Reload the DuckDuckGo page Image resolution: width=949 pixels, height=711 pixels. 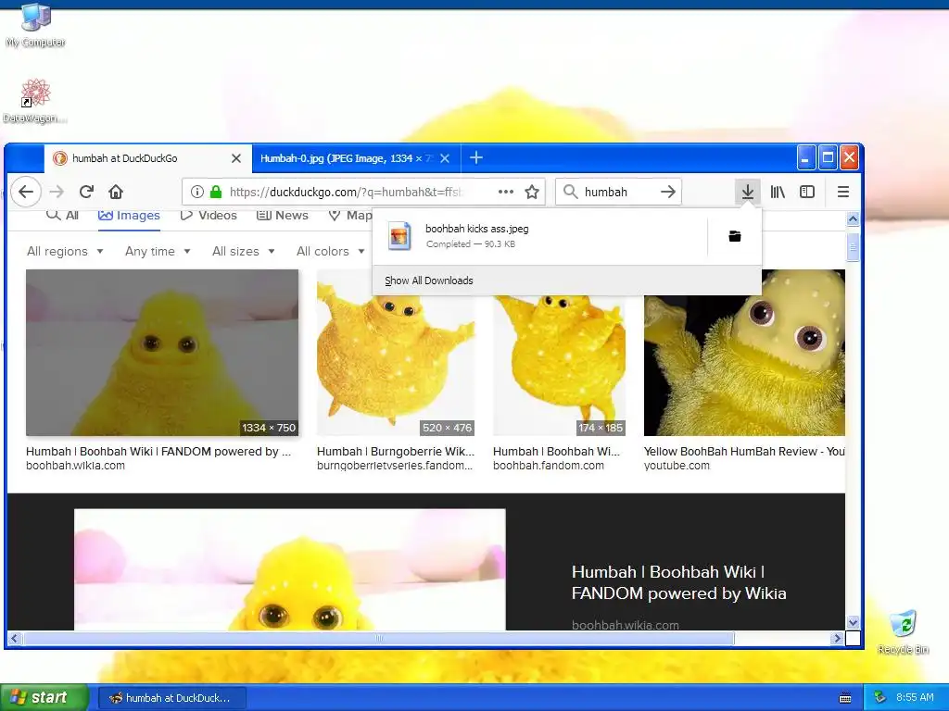pyautogui.click(x=86, y=192)
